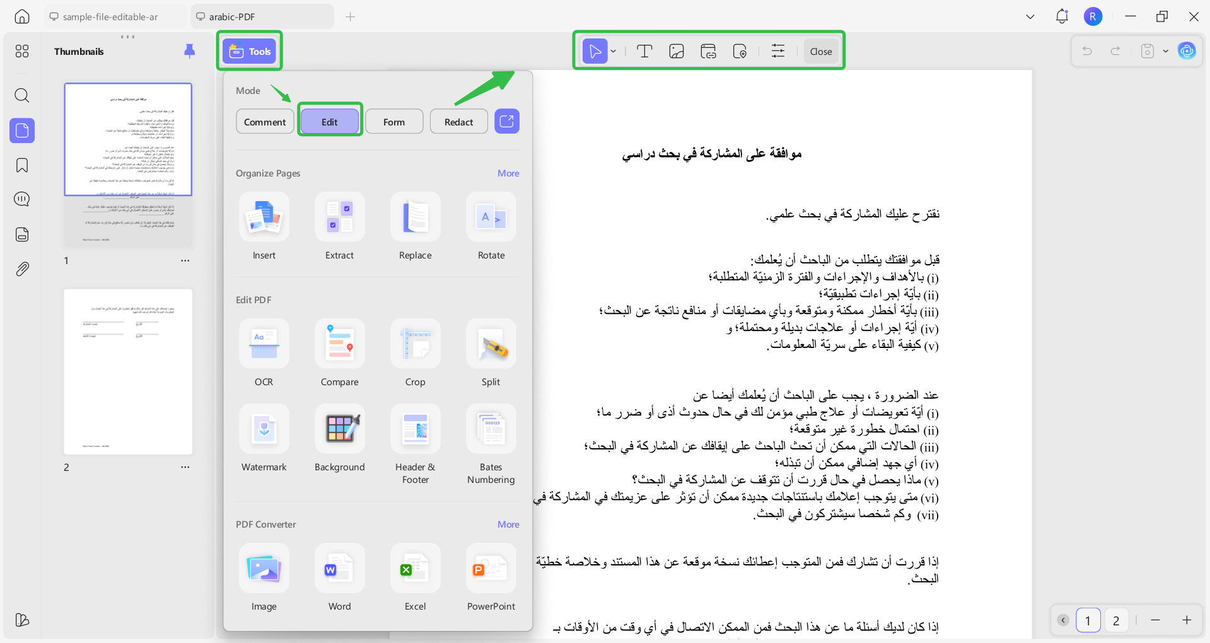Image resolution: width=1210 pixels, height=643 pixels.
Task: Expand the Save options dropdown arrow
Action: click(x=1165, y=51)
